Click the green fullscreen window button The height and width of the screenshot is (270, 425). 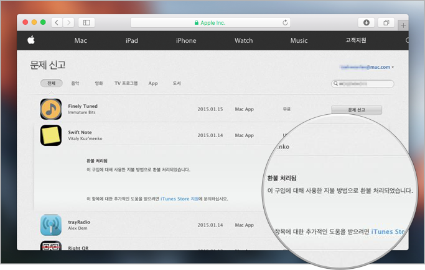(x=43, y=22)
